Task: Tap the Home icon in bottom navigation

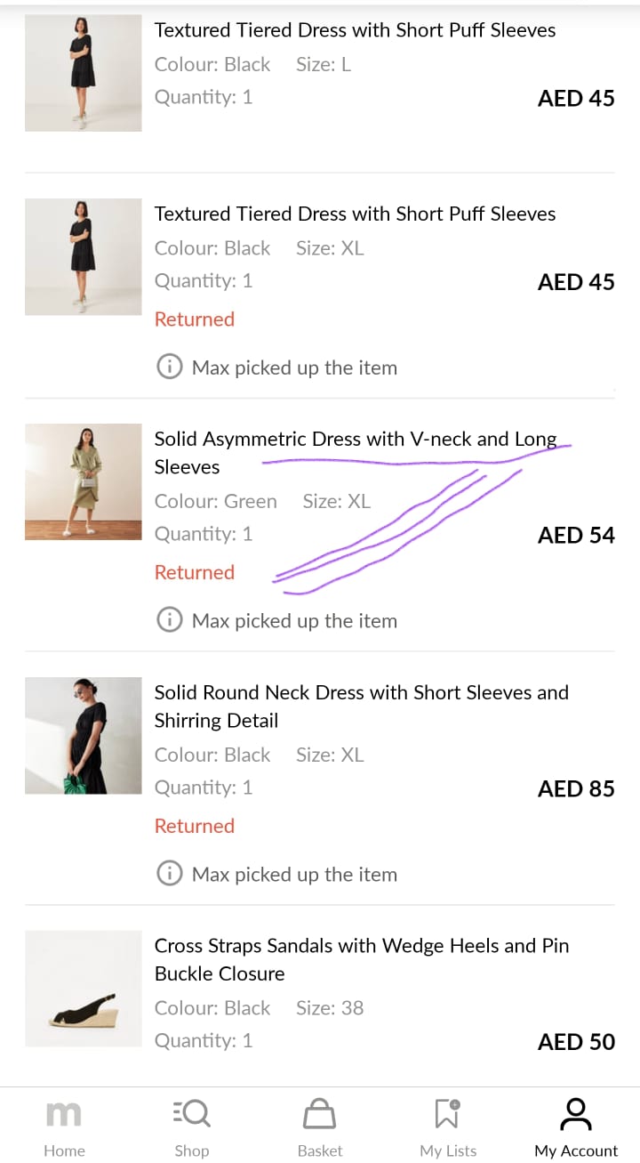Action: (x=64, y=1114)
